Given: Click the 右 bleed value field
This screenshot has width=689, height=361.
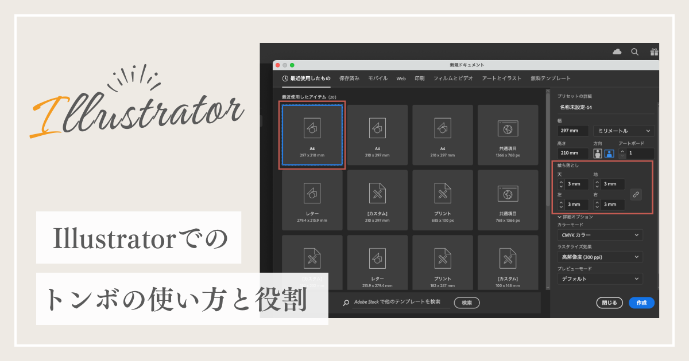Looking at the screenshot, I should coord(613,205).
